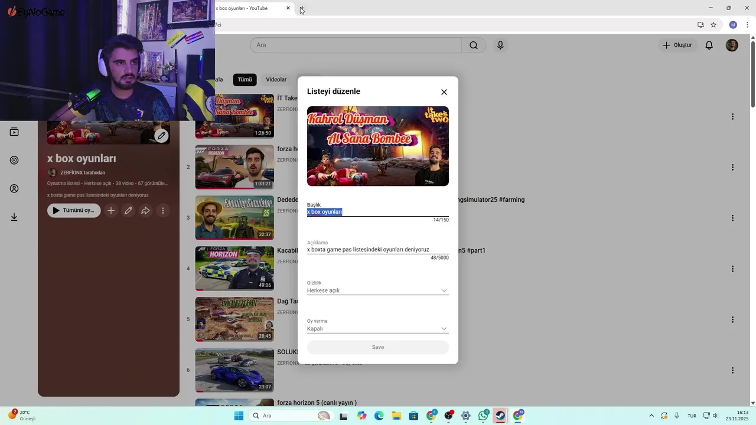Open Chrome three-dot menu
The image size is (756, 425).
click(x=747, y=25)
